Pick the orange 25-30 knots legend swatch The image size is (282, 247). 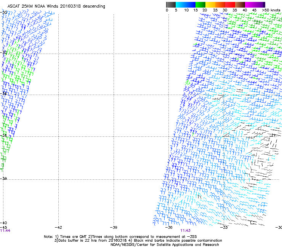pyautogui.click(x=220, y=5)
